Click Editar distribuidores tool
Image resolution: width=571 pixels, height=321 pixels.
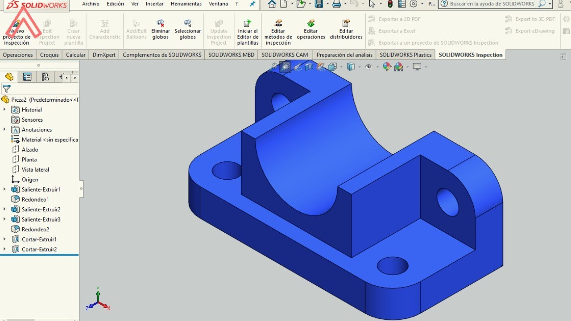(346, 29)
